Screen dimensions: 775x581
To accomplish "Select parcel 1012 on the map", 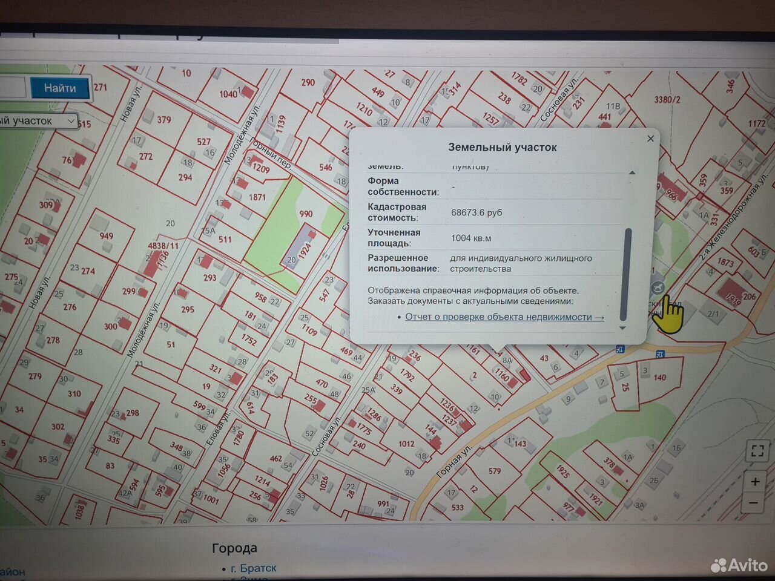I will coord(406,444).
